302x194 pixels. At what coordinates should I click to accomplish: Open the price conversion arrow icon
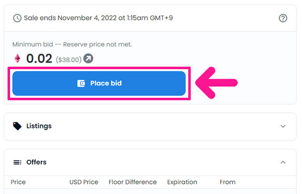(88, 58)
